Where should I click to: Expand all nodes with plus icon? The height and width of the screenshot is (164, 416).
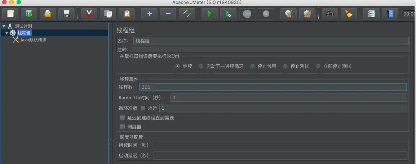coord(149,14)
